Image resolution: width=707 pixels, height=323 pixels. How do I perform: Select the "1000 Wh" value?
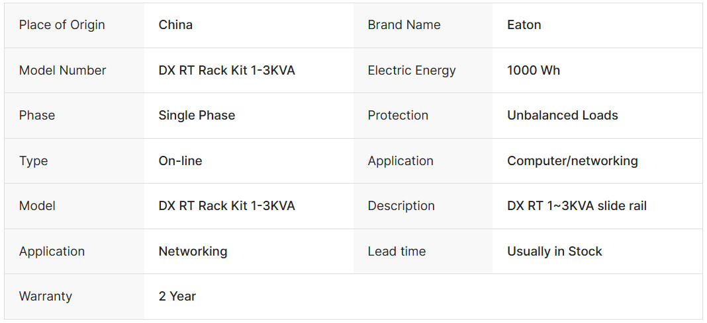coord(533,71)
